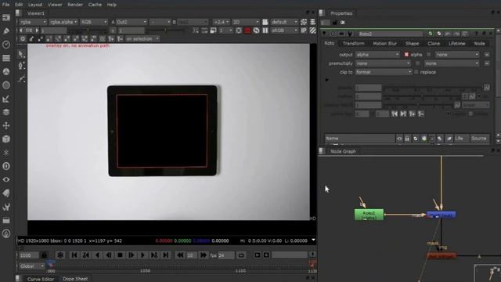Screen dimensions: 501x282
Task: Open the output alpha dropdown in Roto2
Action: pyautogui.click(x=377, y=55)
